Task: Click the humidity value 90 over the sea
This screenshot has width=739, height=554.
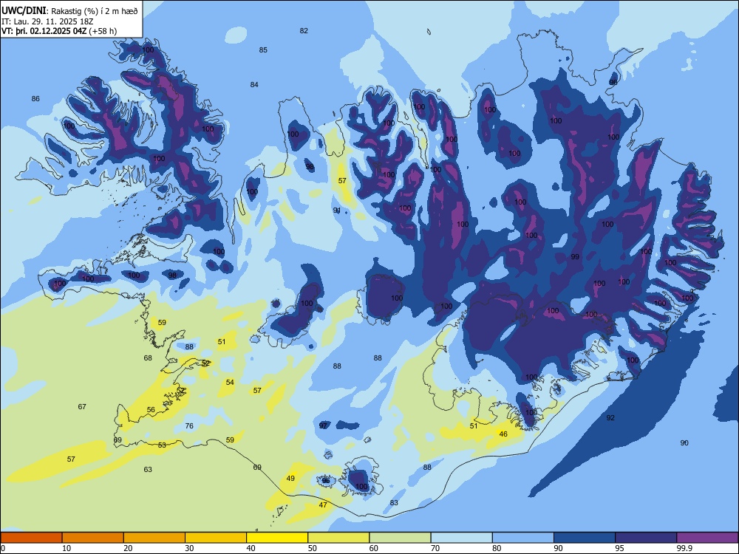Action: (x=684, y=442)
